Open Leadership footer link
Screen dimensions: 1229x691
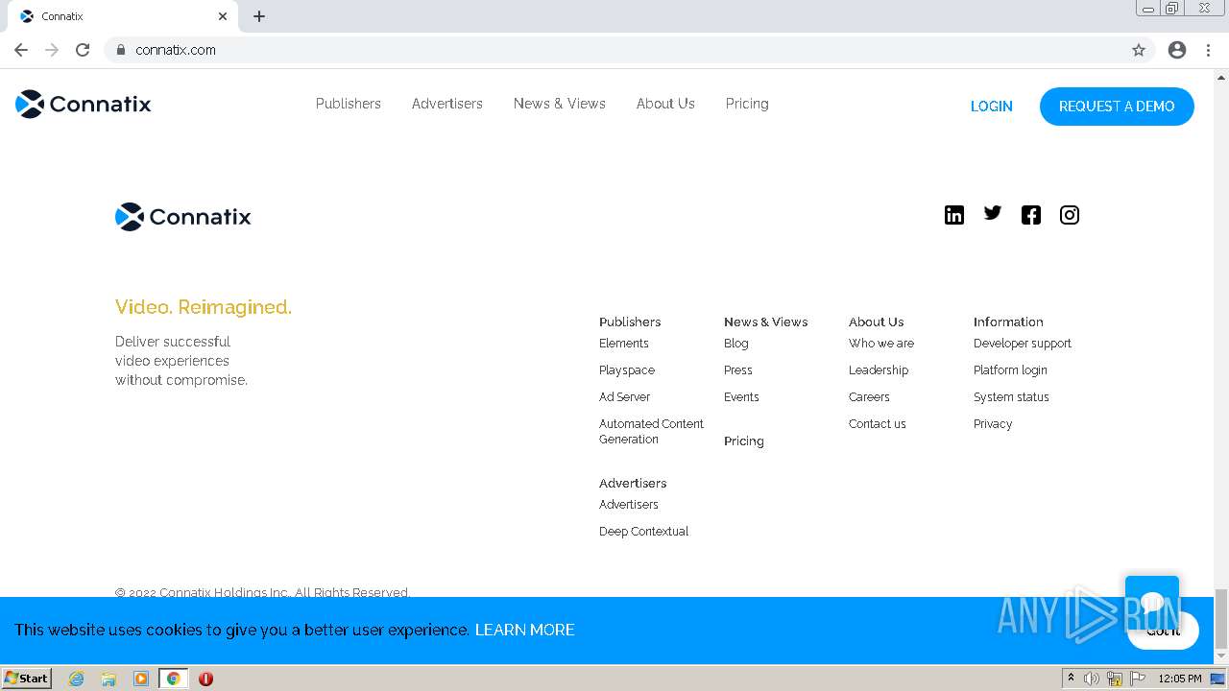click(879, 370)
